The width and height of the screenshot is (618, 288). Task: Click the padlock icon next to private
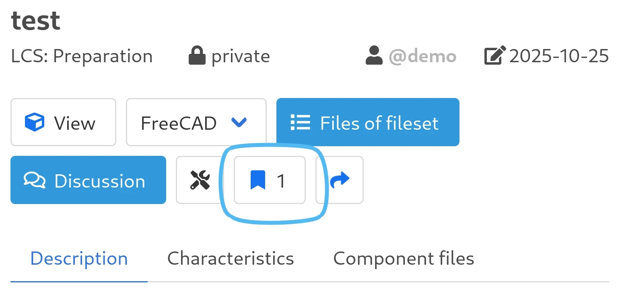(198, 55)
